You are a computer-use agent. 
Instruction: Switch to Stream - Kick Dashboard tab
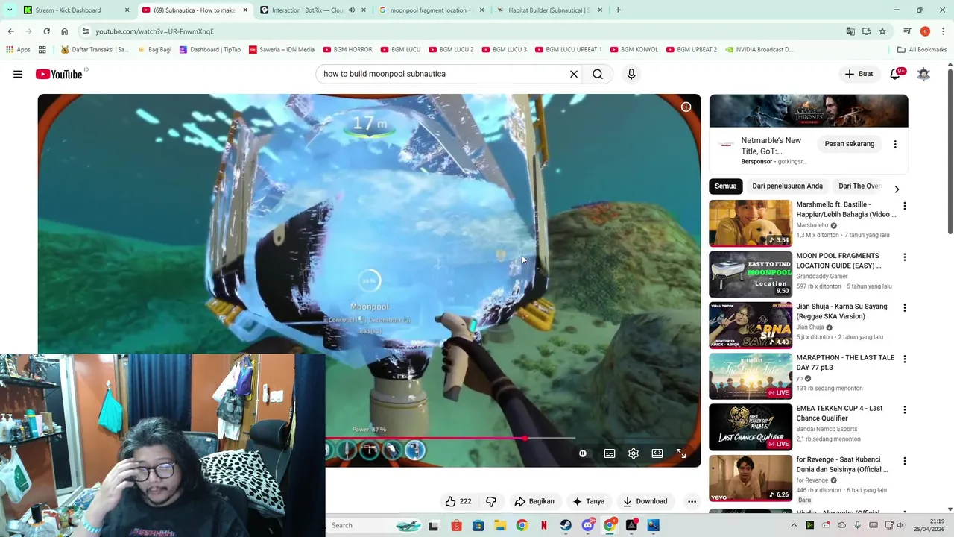coord(78,10)
